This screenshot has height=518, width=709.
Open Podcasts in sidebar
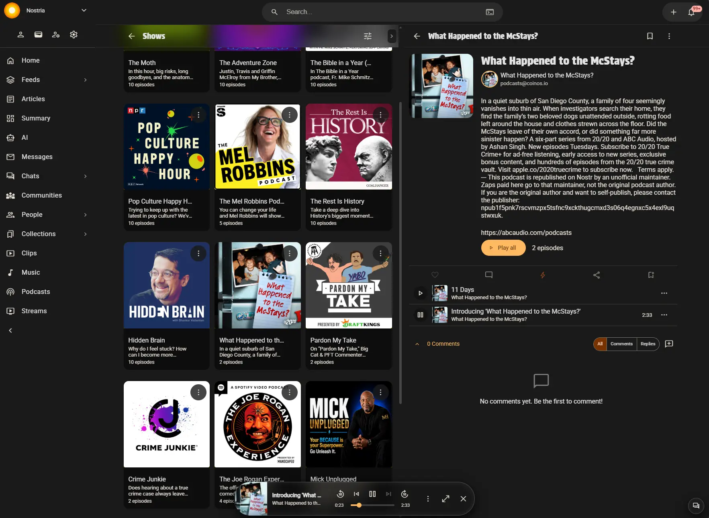48,292
